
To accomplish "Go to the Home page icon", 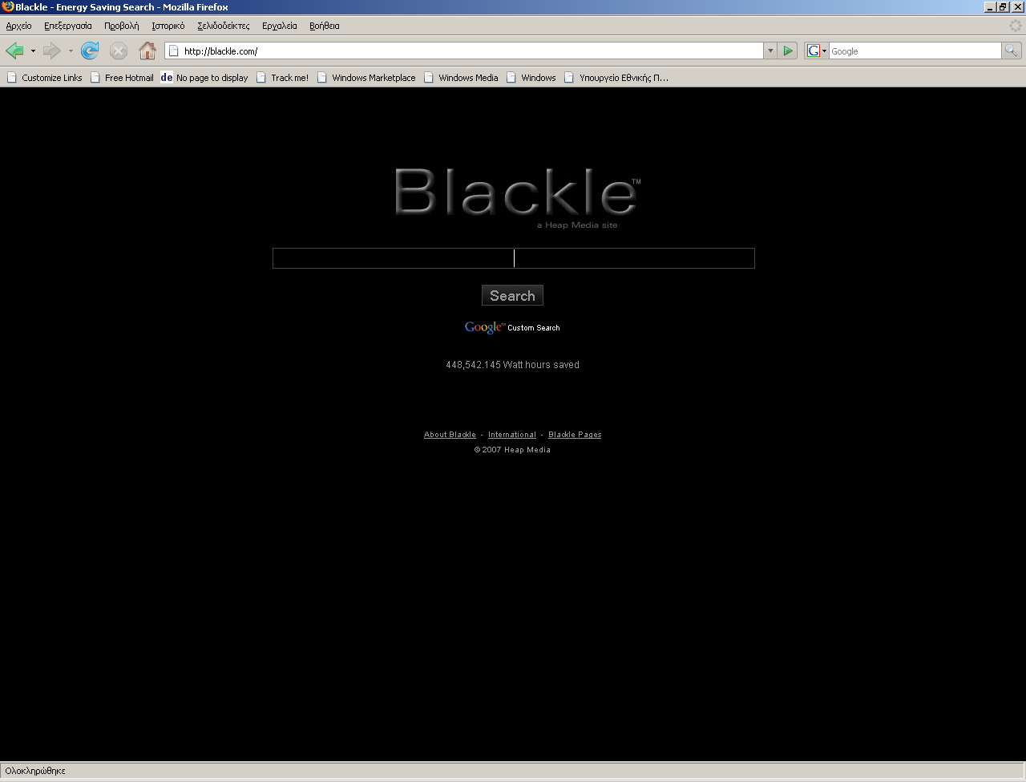I will click(147, 51).
